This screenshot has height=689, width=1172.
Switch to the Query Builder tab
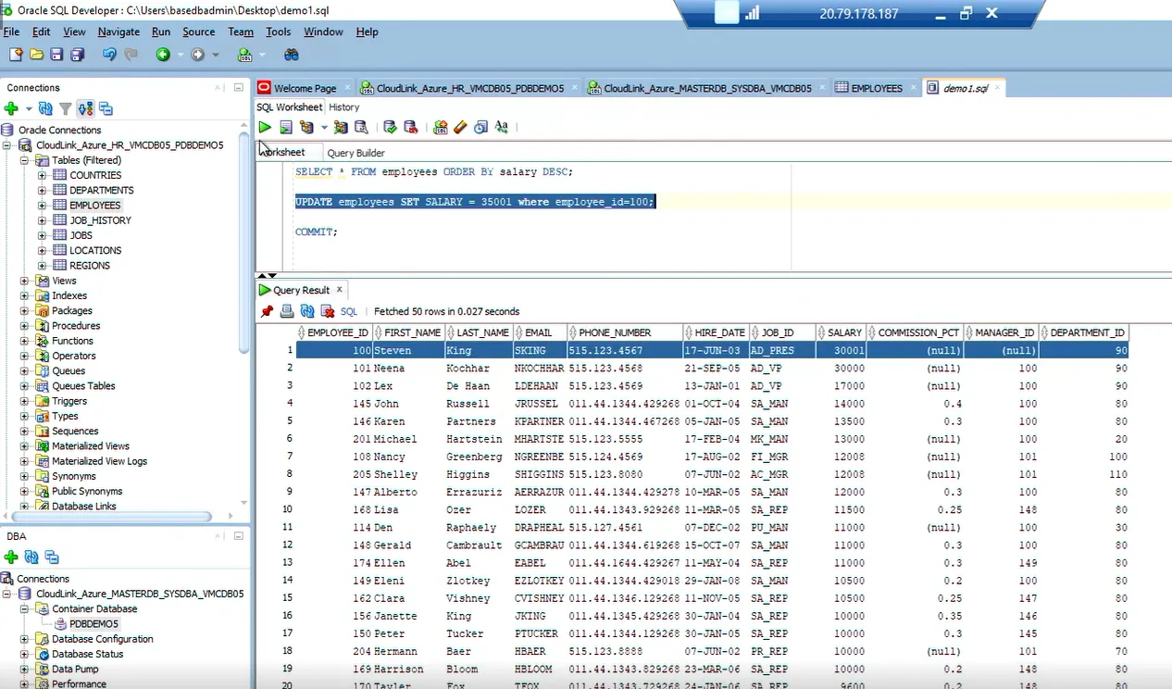(355, 153)
